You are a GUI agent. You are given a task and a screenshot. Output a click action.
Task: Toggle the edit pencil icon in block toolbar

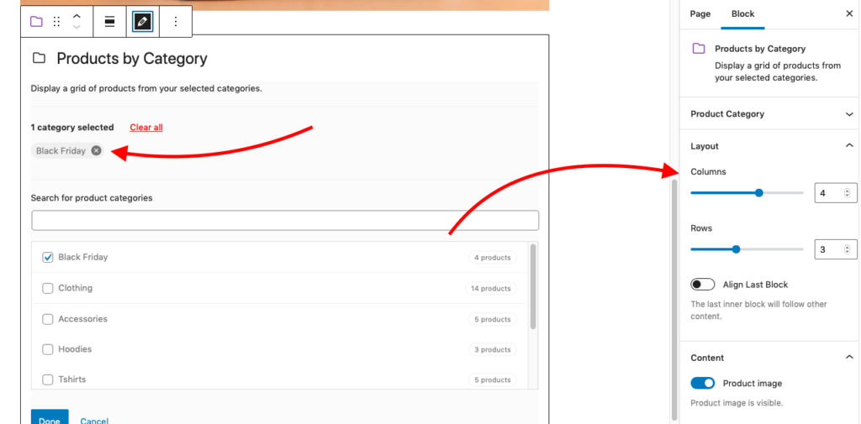142,22
